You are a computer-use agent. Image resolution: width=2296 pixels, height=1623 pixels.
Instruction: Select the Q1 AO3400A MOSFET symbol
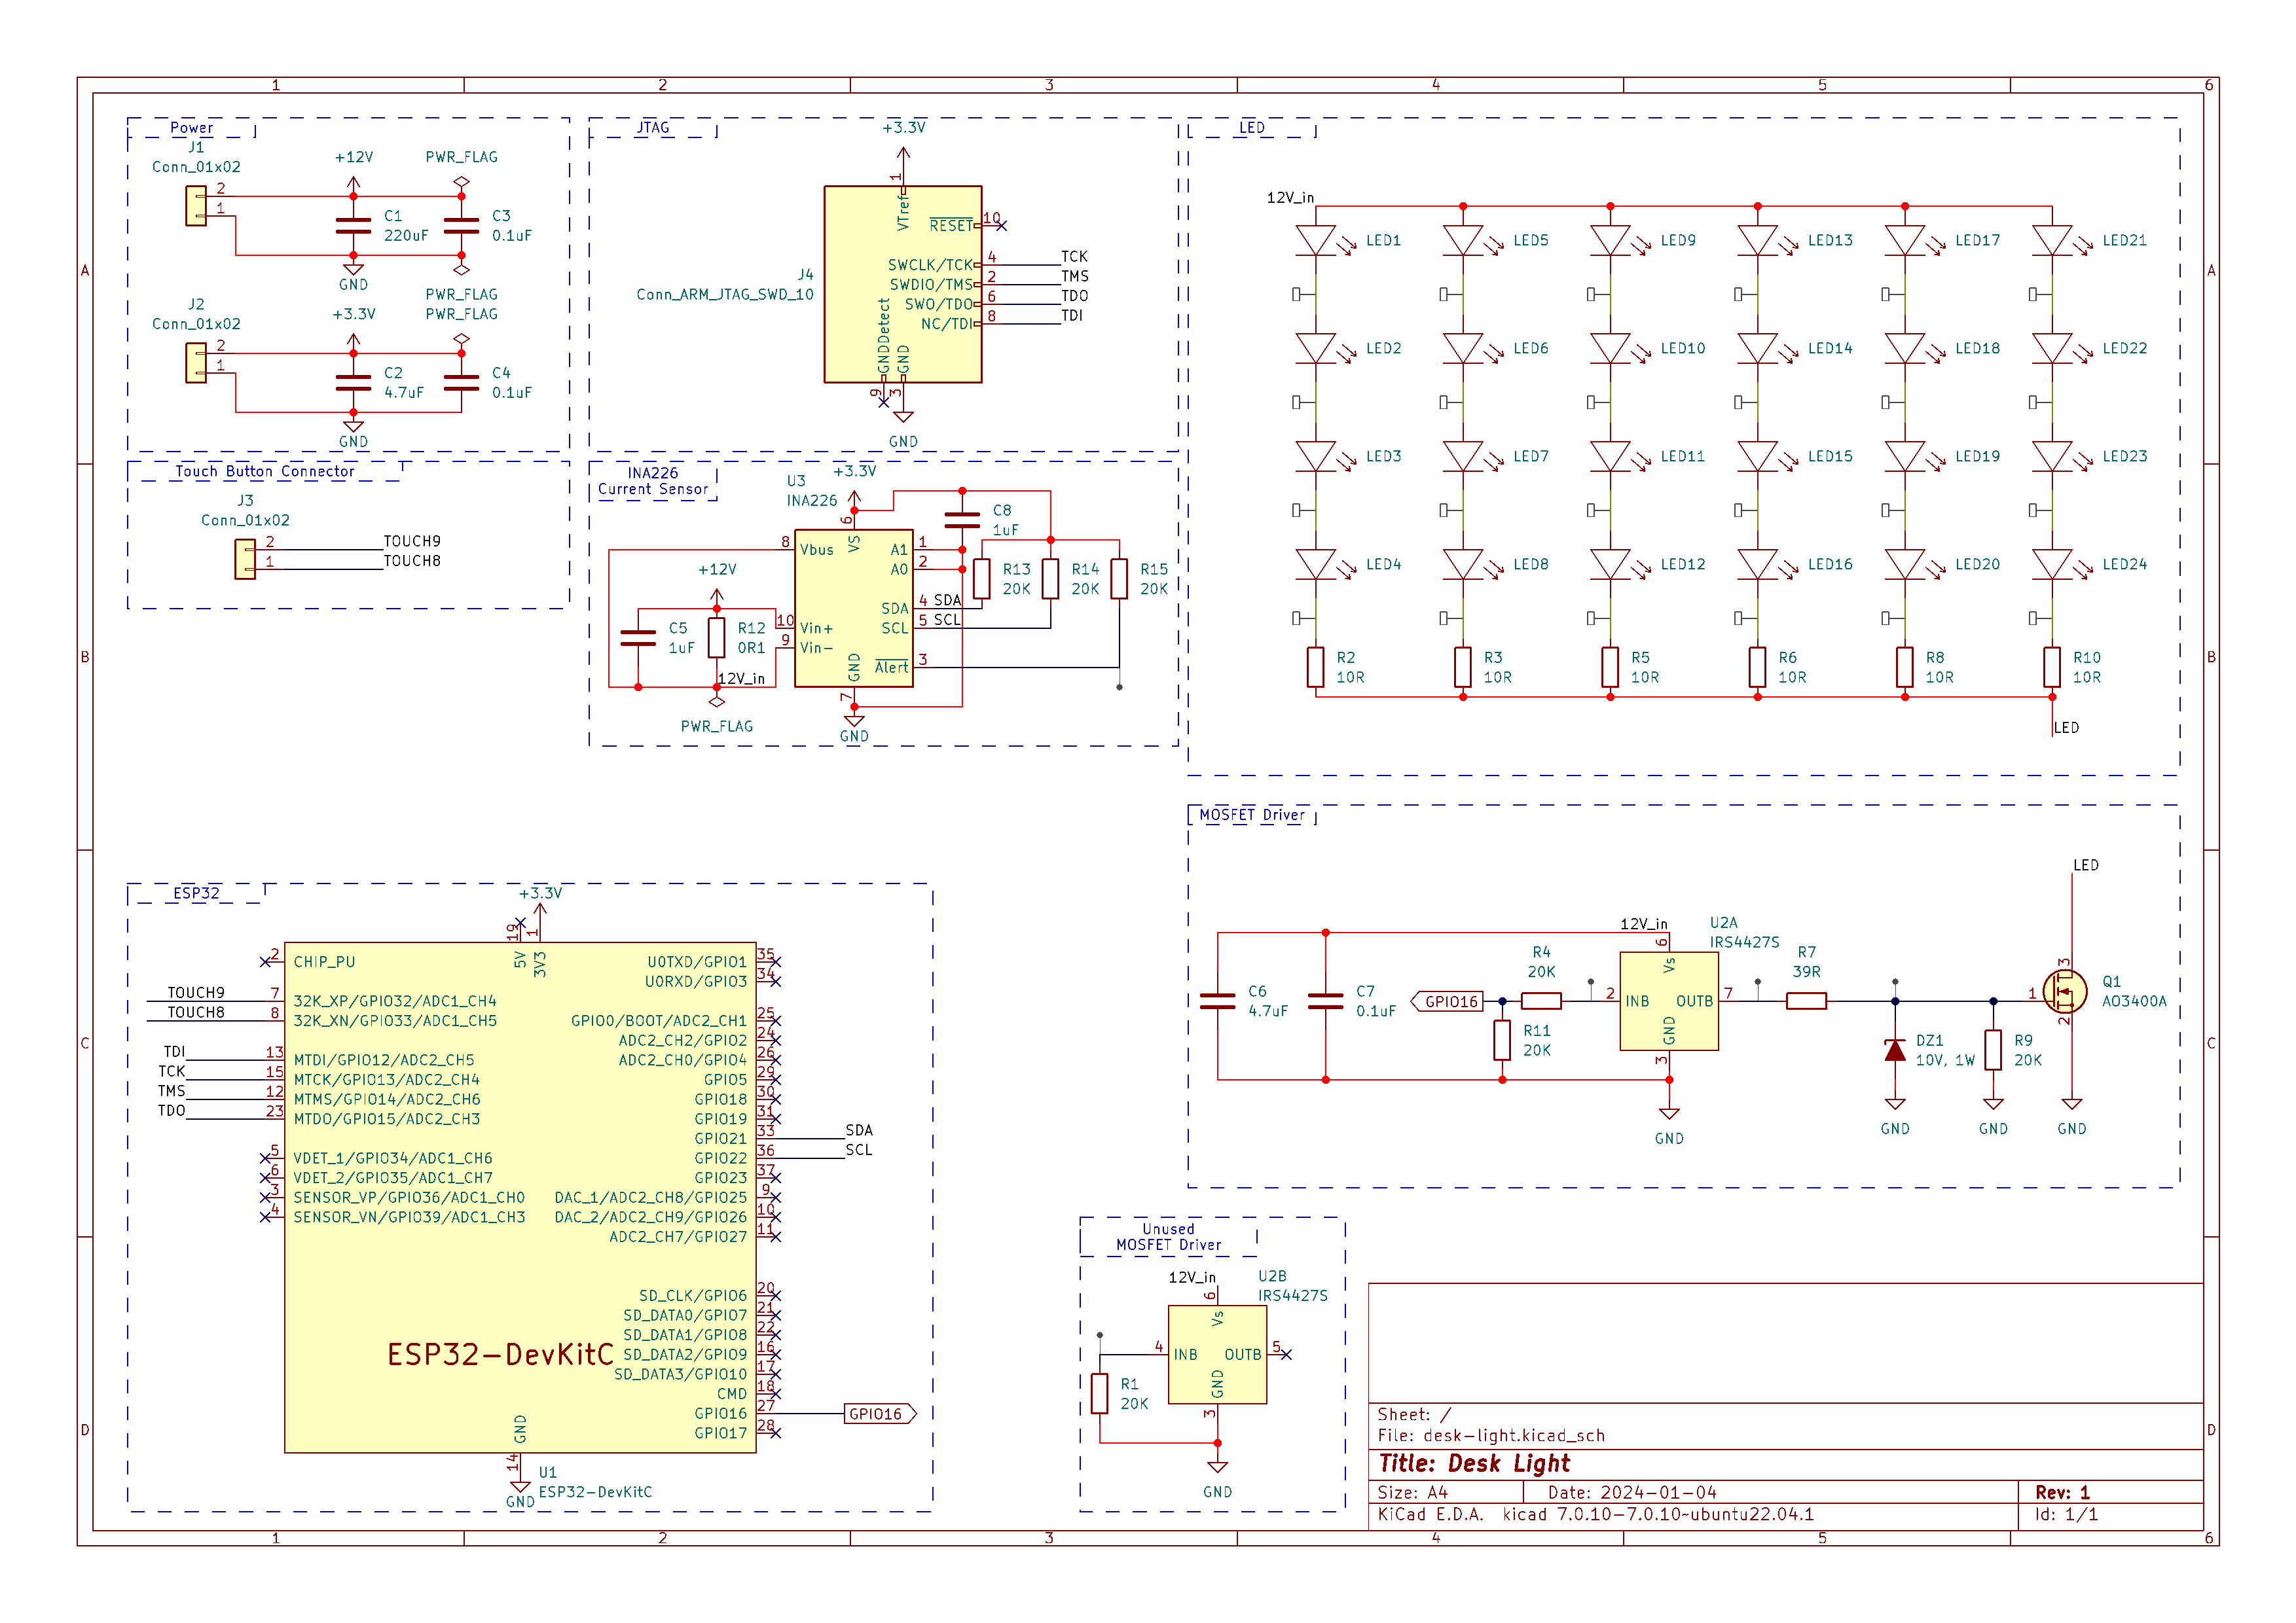[2066, 991]
